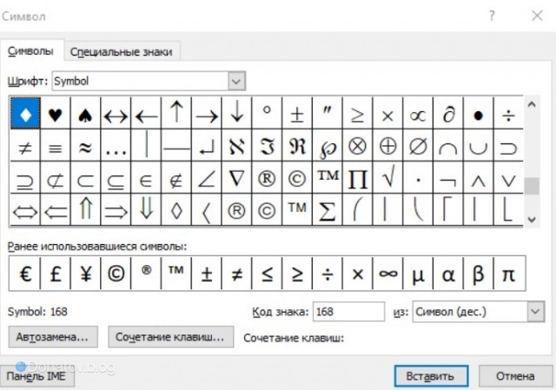Click the empty set ∅ symbol
This screenshot has width=556, height=390.
pyautogui.click(x=418, y=146)
